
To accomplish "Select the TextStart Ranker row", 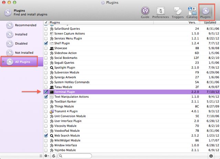I will (x=132, y=102).
